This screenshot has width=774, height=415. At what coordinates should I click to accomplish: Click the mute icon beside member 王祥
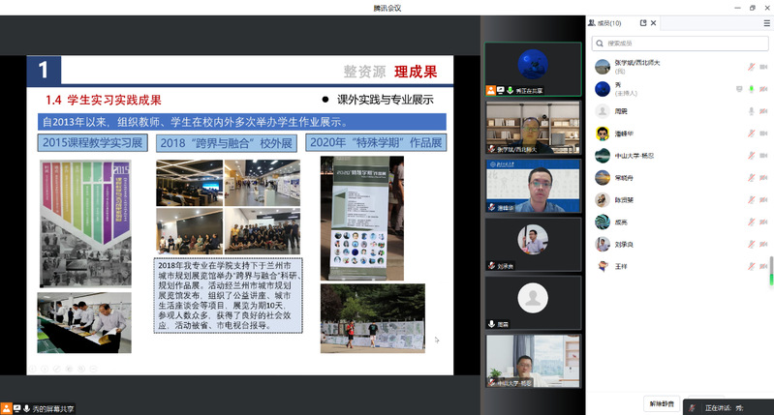pyautogui.click(x=751, y=266)
